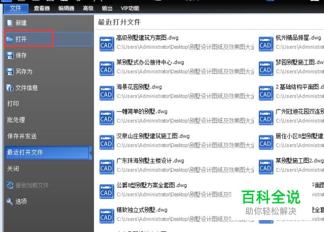
Task: Select 最近打开文件 menu entry
Action: tap(48, 153)
